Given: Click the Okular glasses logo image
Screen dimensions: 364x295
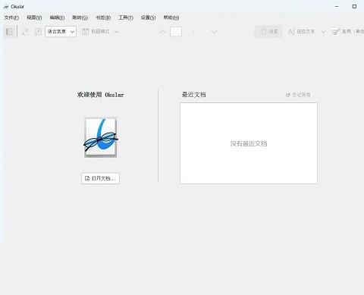Looking at the screenshot, I should [x=101, y=138].
